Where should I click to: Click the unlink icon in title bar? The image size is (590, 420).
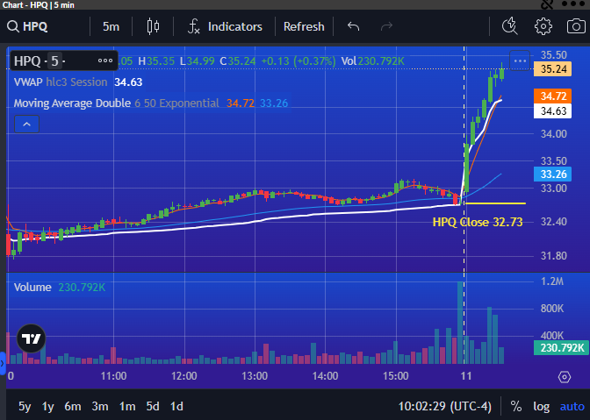click(x=548, y=4)
